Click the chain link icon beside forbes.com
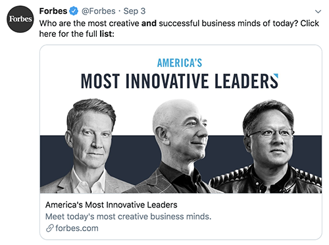Image resolution: width=329 pixels, height=245 pixels. [x=50, y=228]
